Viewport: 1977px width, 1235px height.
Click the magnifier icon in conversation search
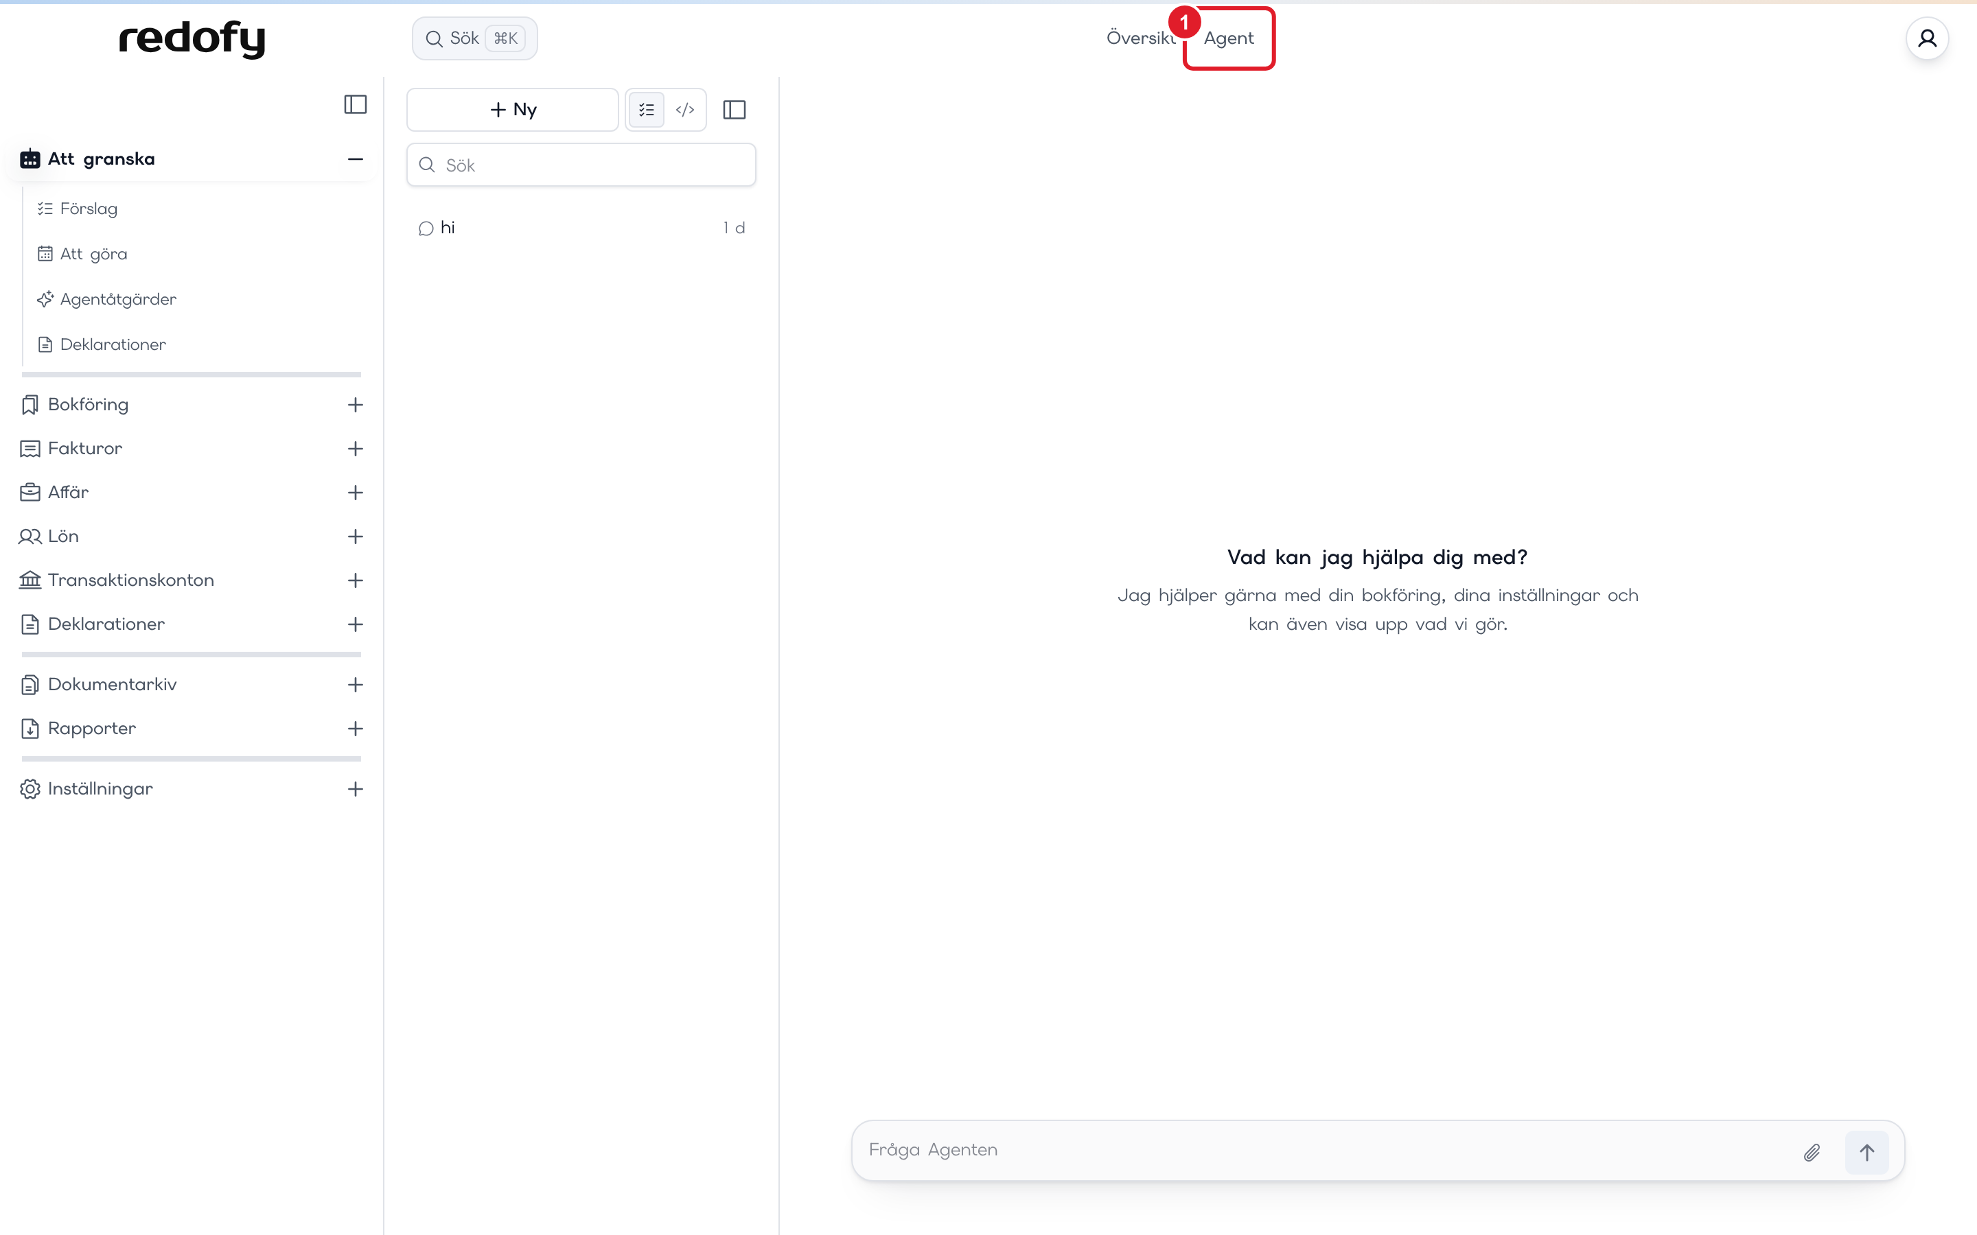tap(427, 165)
